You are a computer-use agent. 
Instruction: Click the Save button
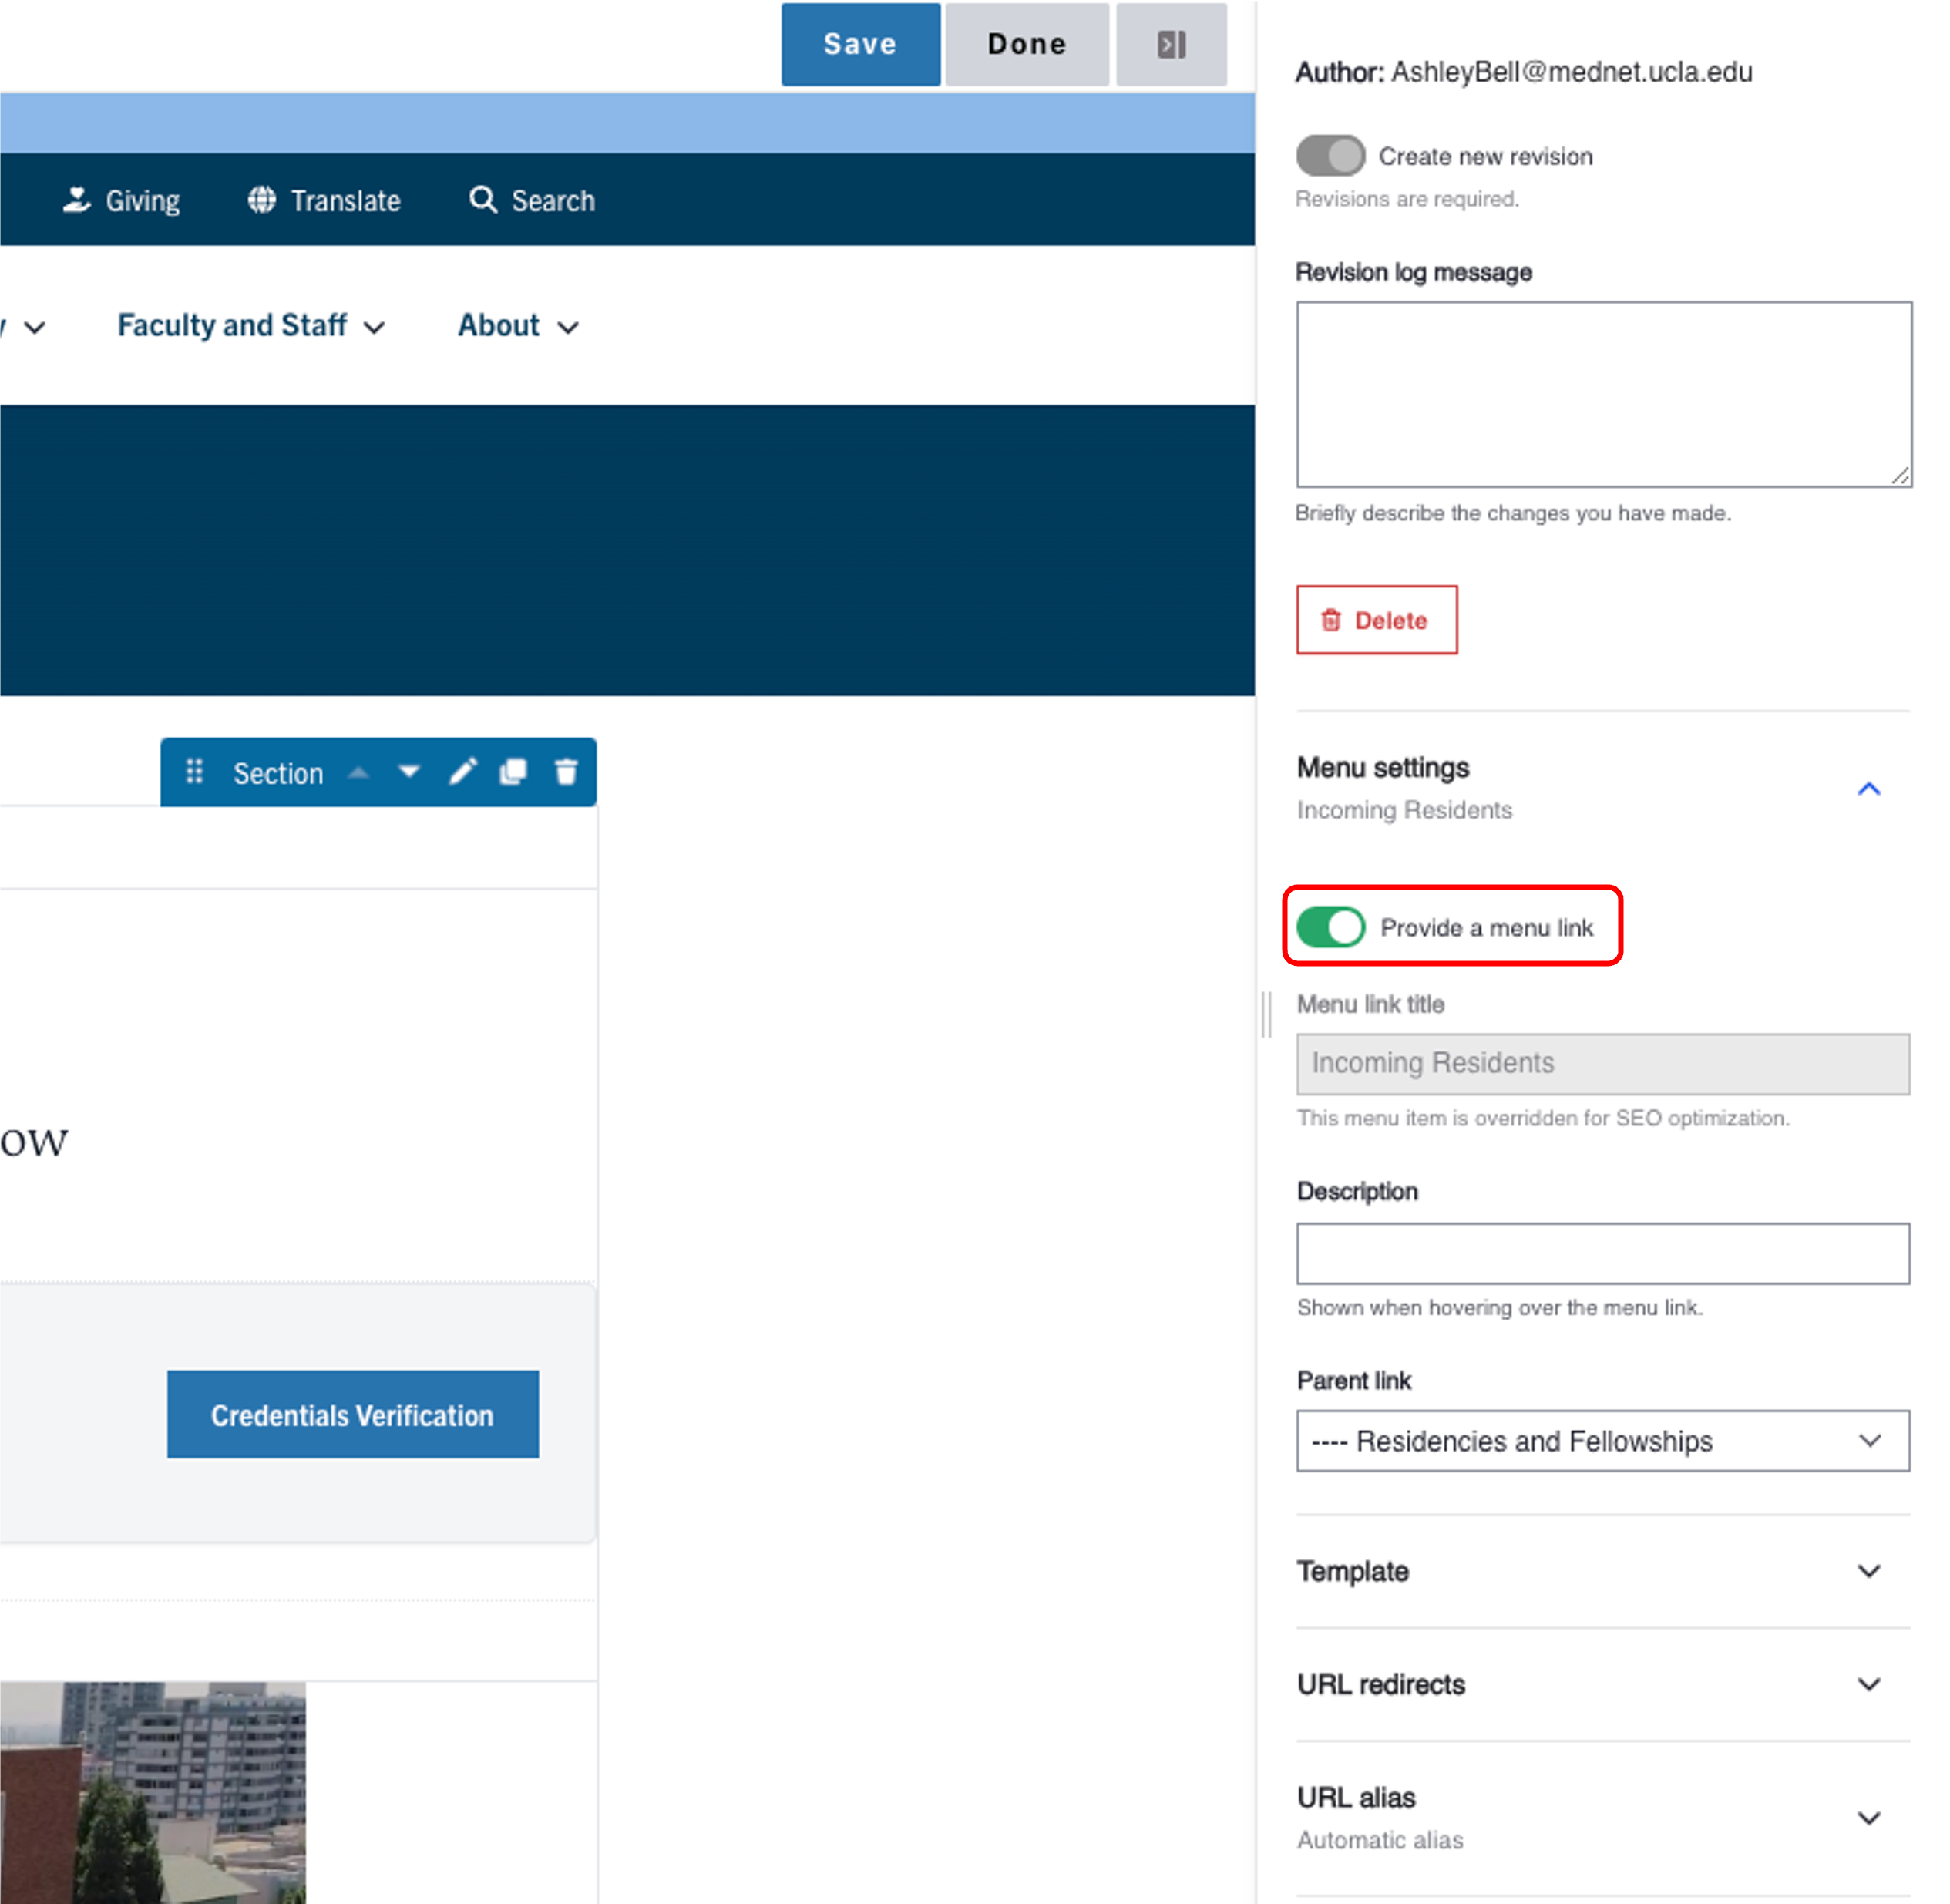860,45
